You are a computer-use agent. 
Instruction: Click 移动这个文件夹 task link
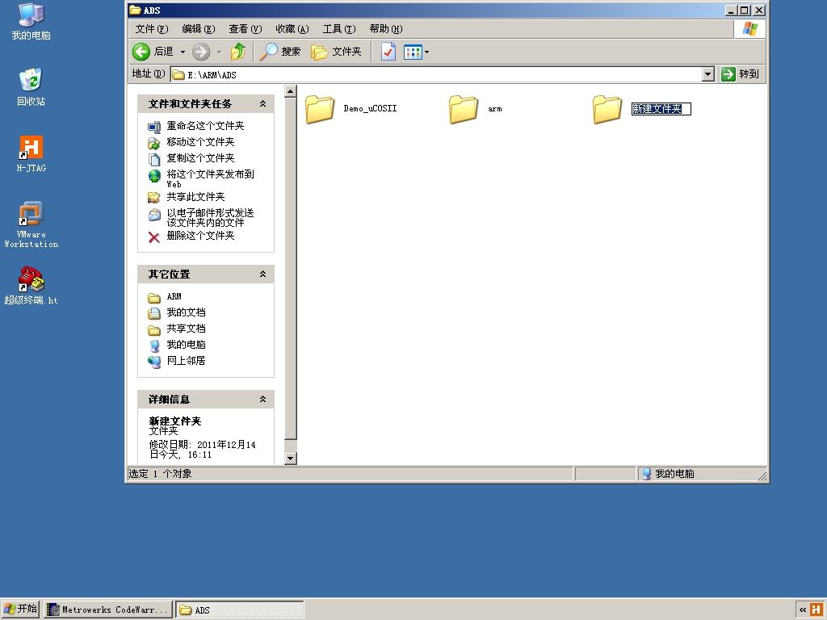pos(200,142)
